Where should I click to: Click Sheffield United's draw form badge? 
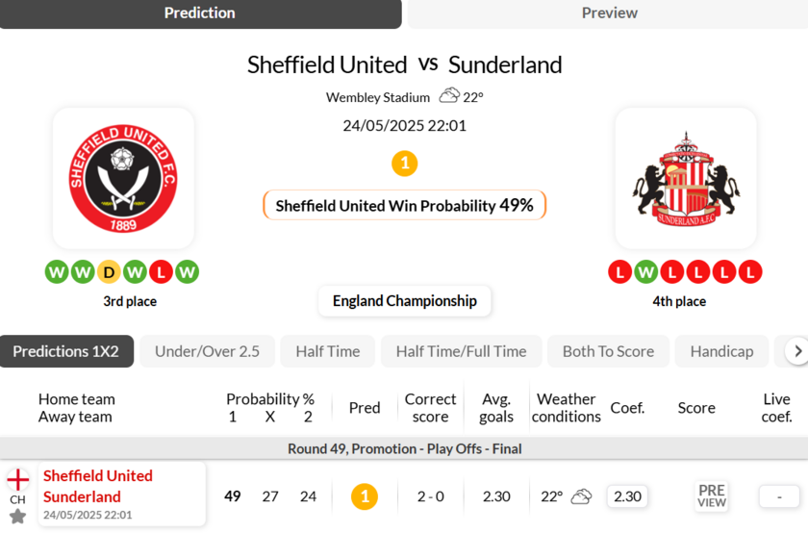coord(109,272)
